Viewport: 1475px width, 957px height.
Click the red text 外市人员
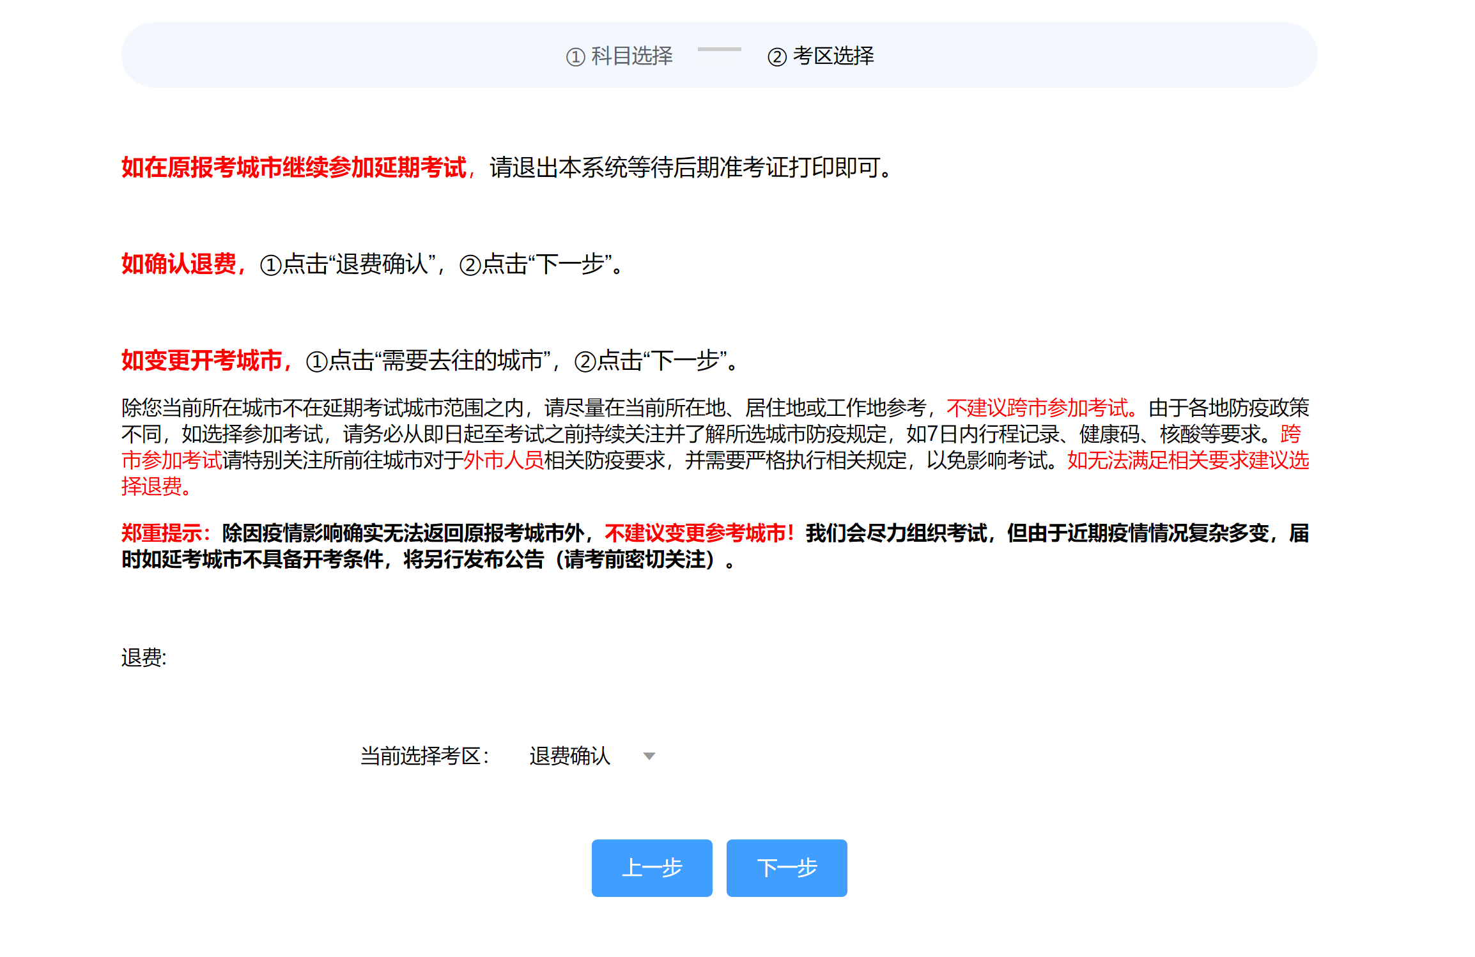tap(504, 460)
